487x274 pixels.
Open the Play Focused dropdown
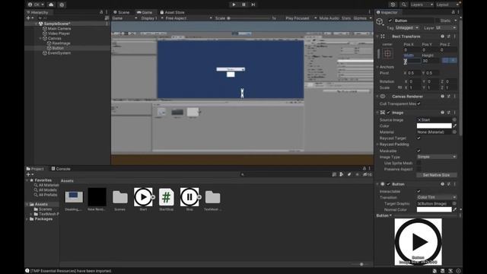click(301, 18)
